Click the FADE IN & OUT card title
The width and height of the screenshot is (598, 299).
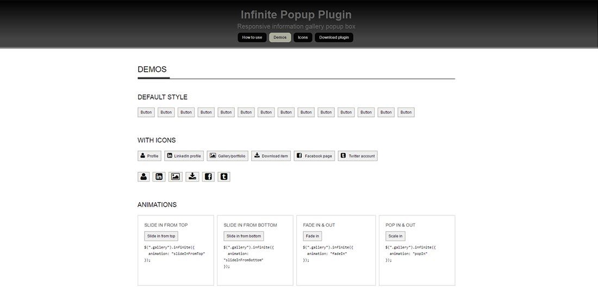tap(319, 225)
